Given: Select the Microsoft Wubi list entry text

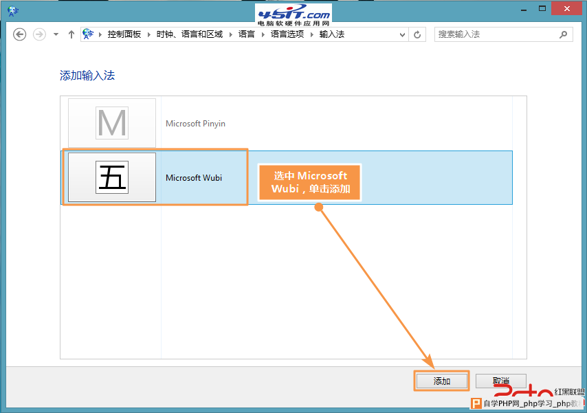Looking at the screenshot, I should 194,178.
